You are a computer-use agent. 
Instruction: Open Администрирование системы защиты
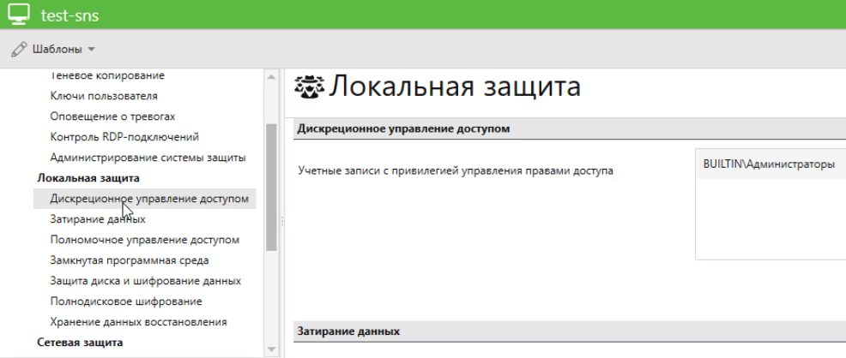point(148,158)
